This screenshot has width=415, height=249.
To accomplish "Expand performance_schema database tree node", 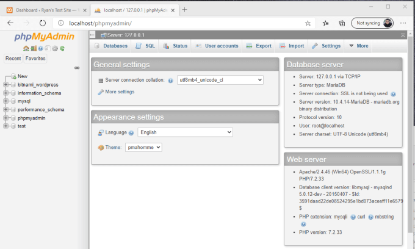I will pos(6,110).
